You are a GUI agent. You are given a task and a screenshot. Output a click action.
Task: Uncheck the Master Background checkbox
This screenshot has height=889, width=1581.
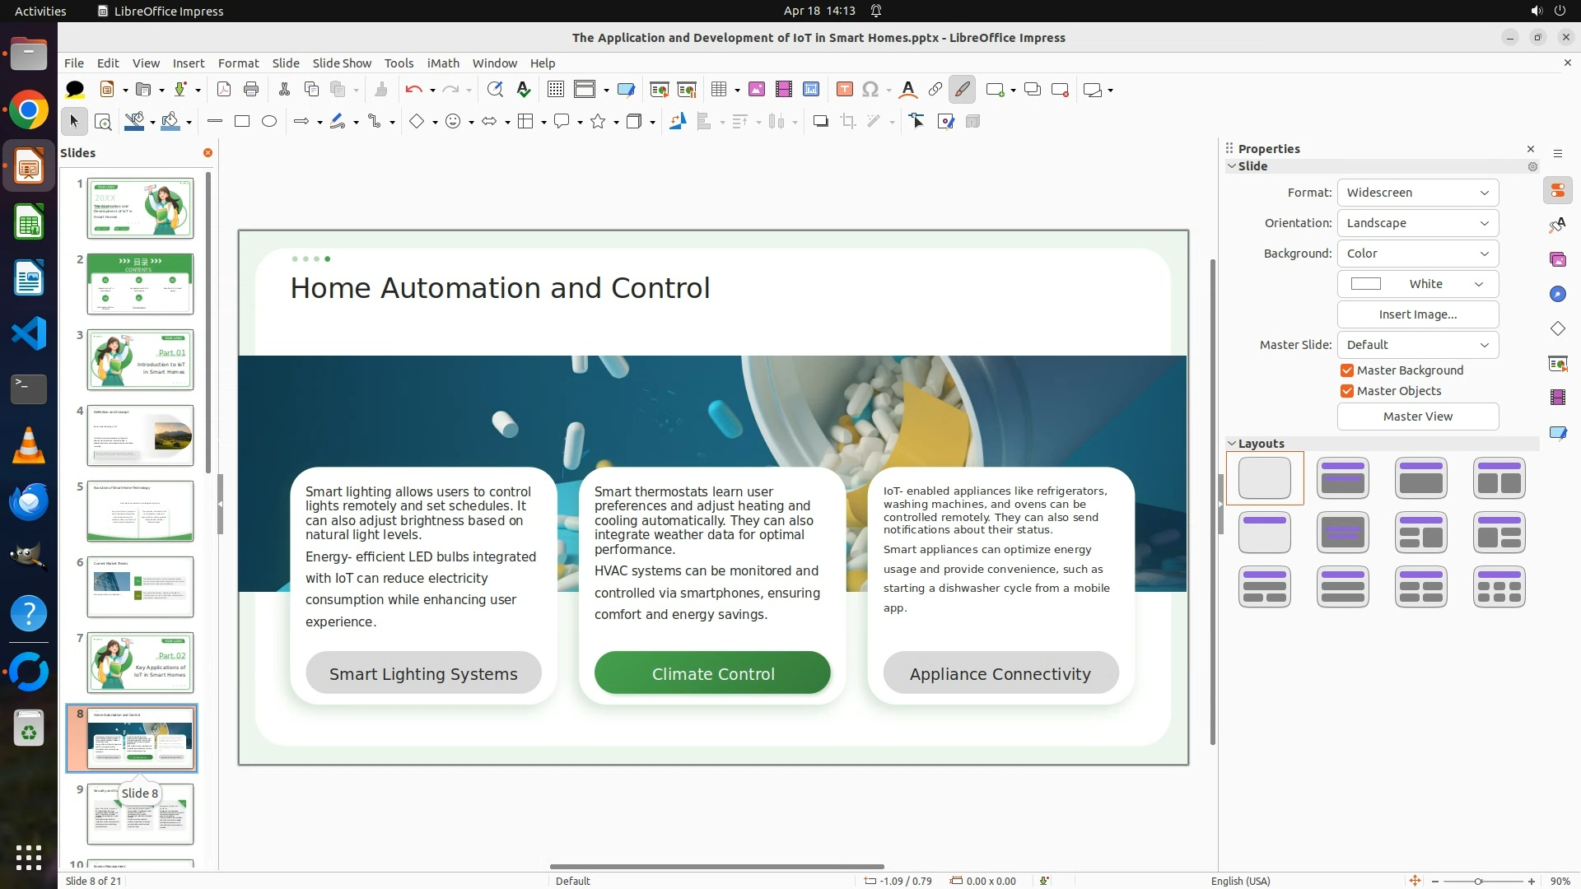coord(1347,370)
